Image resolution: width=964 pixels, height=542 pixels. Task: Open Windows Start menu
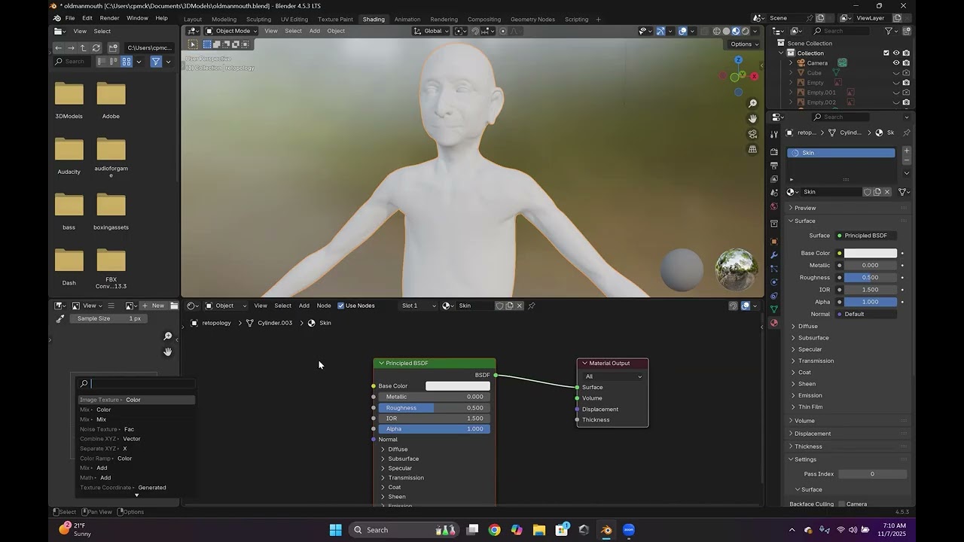click(x=335, y=530)
